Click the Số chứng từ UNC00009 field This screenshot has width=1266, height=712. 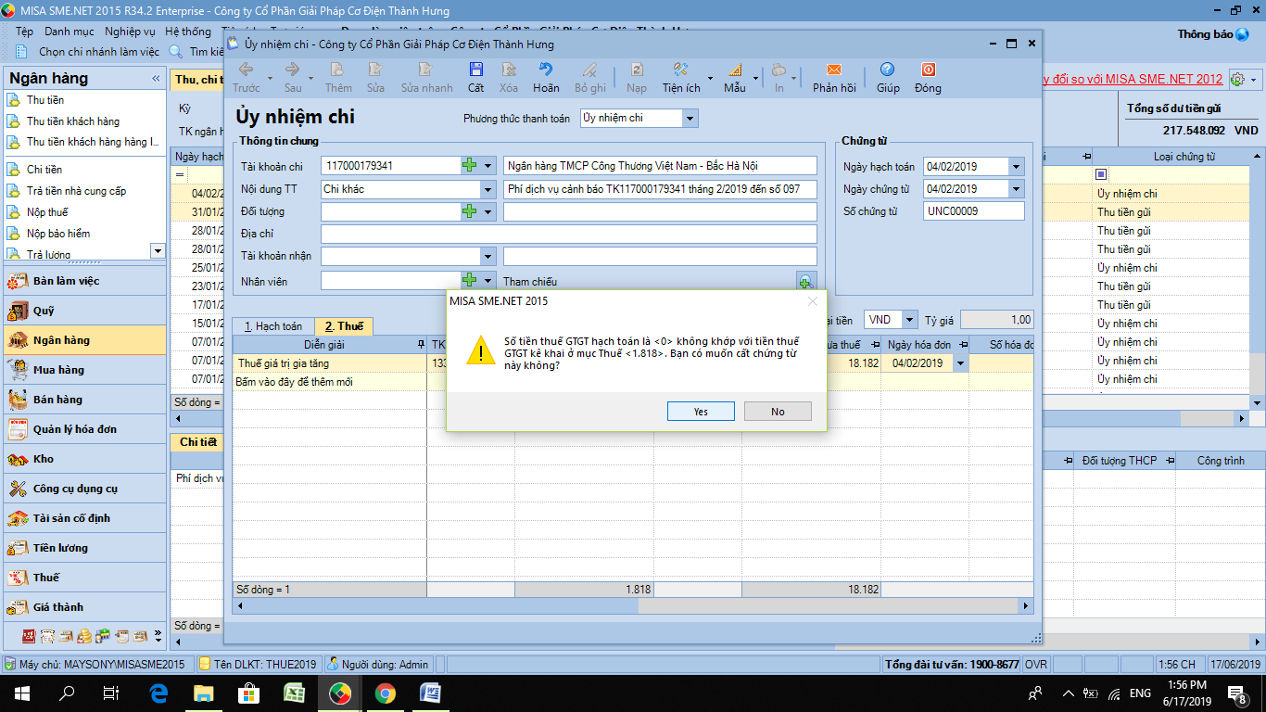pyautogui.click(x=974, y=211)
